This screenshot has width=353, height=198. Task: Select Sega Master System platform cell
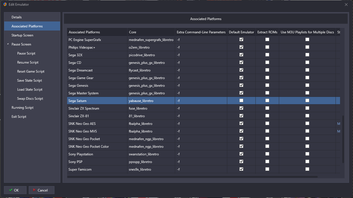coord(97,93)
